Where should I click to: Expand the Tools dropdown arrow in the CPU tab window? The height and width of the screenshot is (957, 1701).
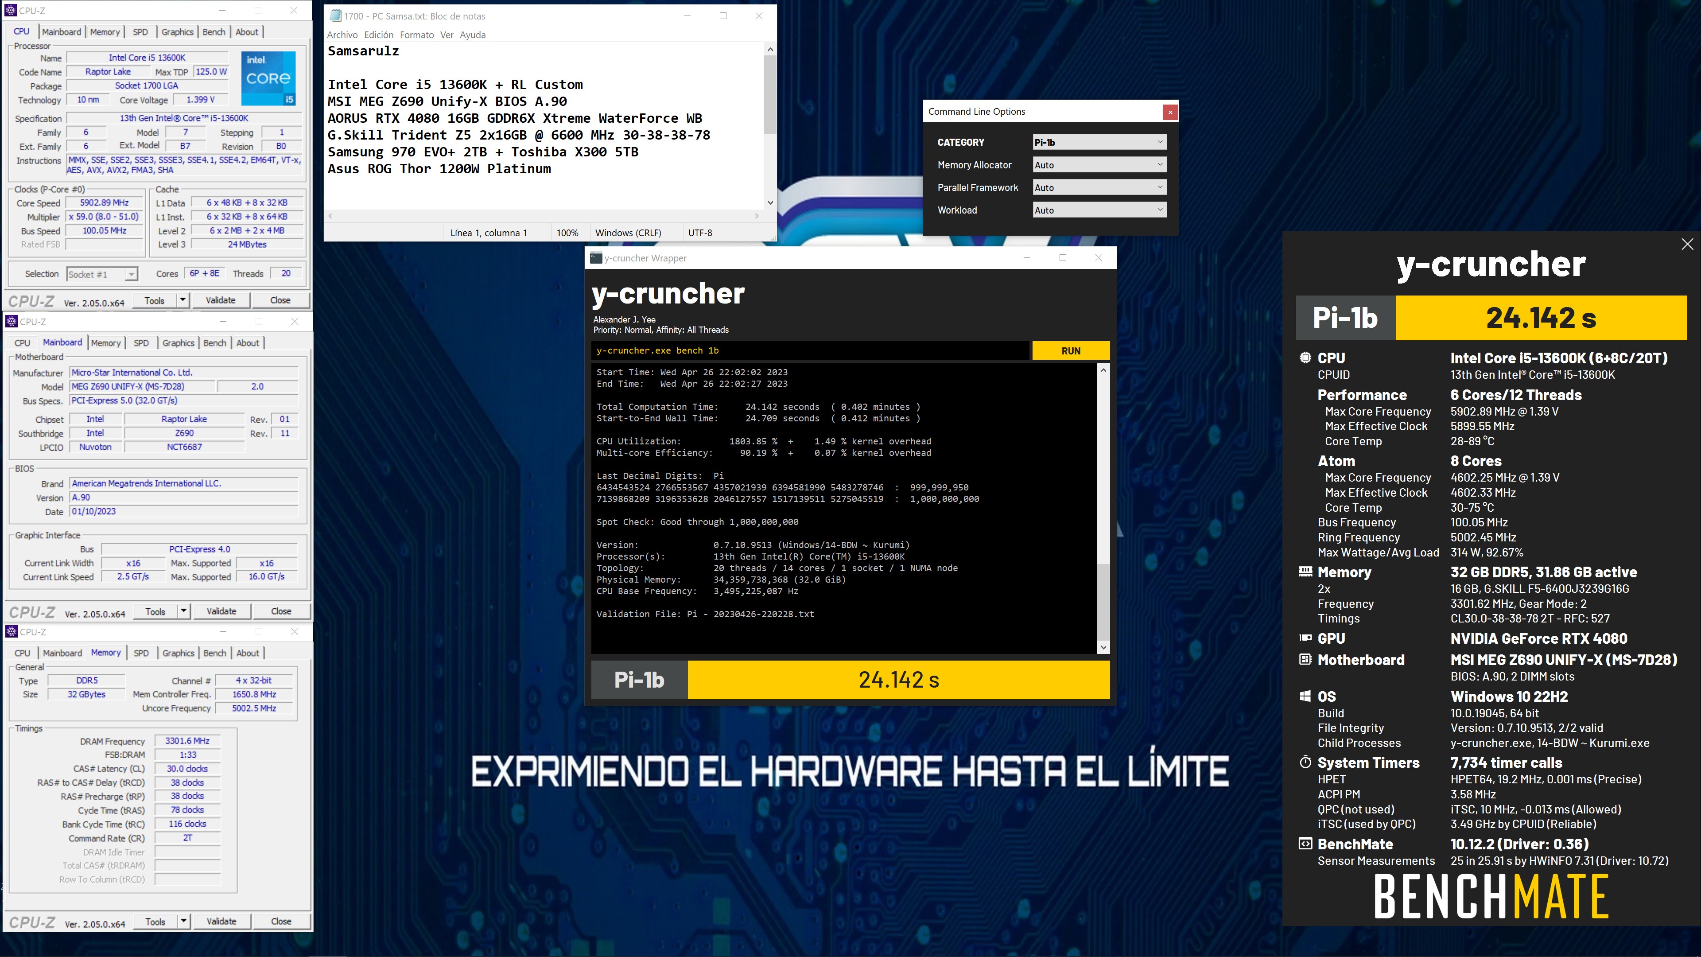183,300
